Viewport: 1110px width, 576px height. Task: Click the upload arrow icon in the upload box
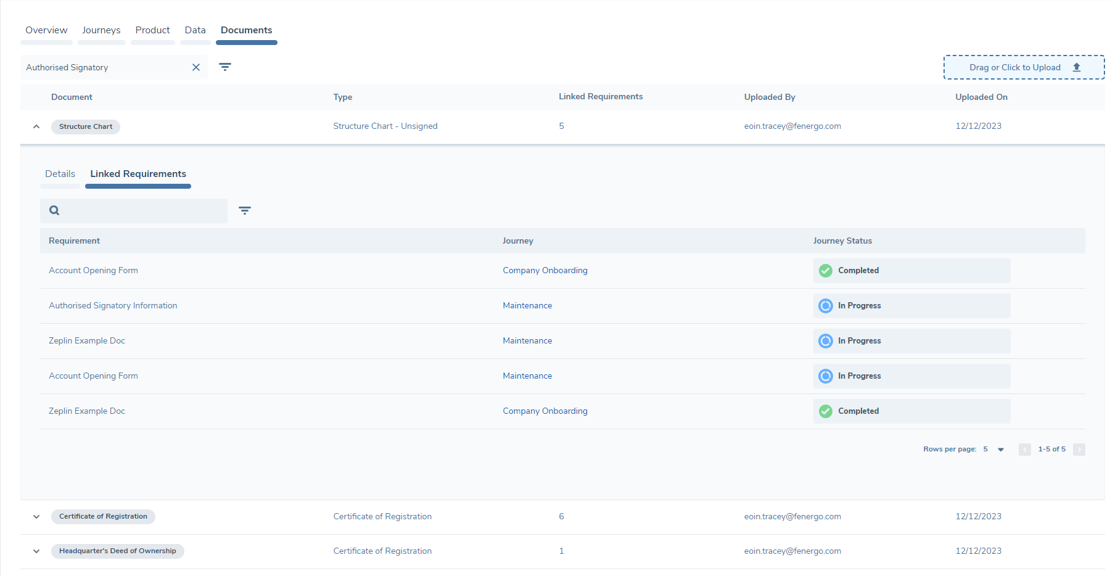(1077, 67)
